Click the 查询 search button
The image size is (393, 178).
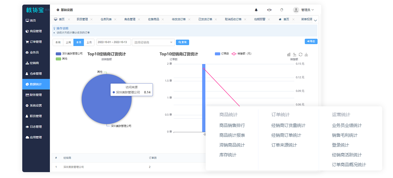point(182,43)
